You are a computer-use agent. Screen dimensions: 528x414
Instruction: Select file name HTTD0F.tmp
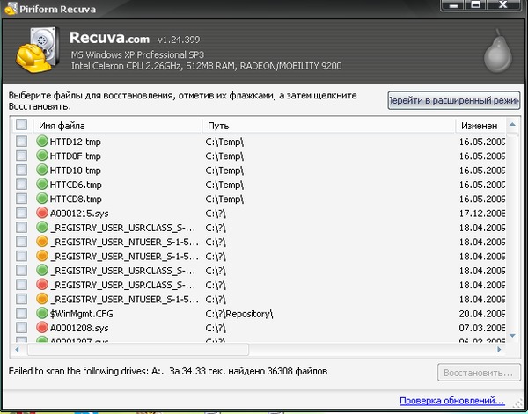(x=75, y=156)
